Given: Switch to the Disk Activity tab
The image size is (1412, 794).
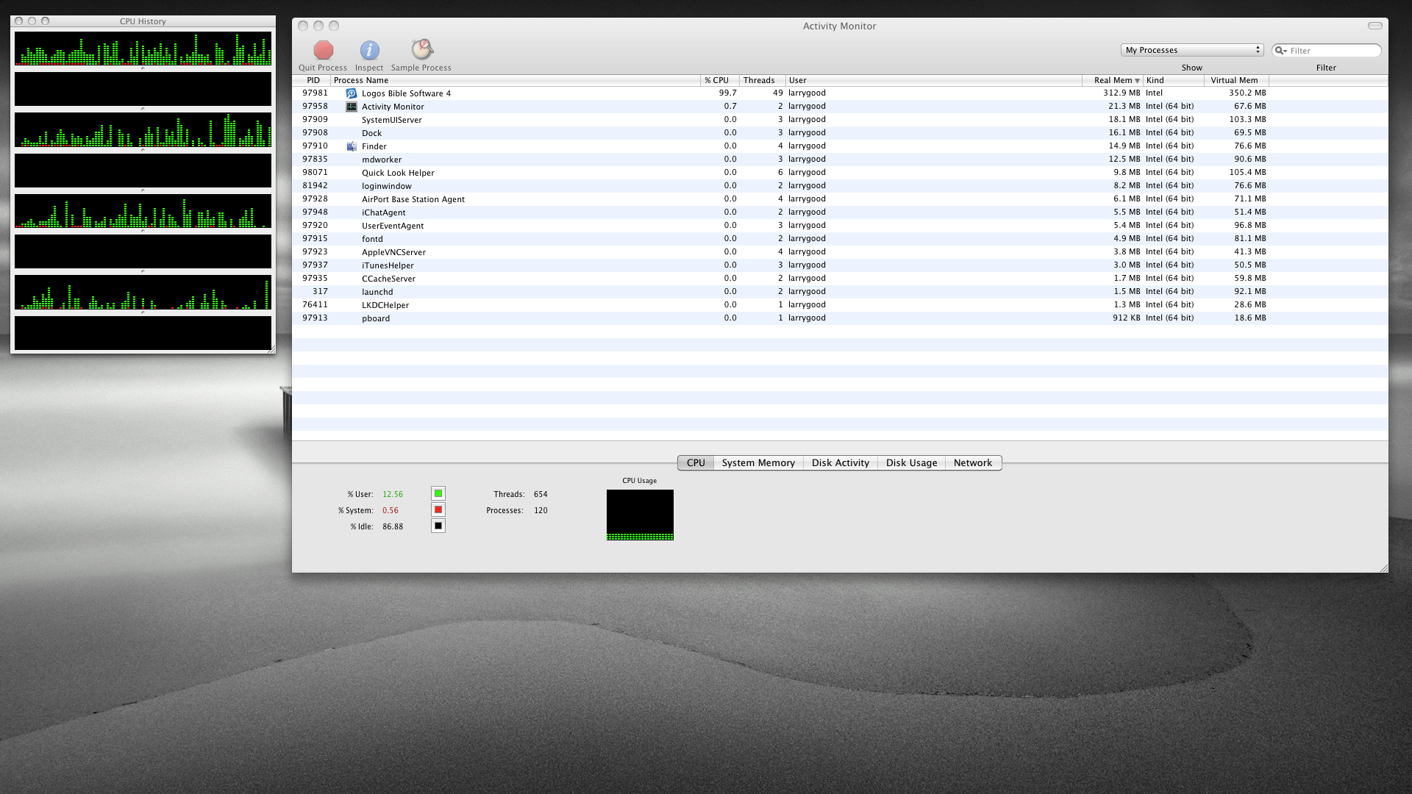Looking at the screenshot, I should (x=841, y=463).
